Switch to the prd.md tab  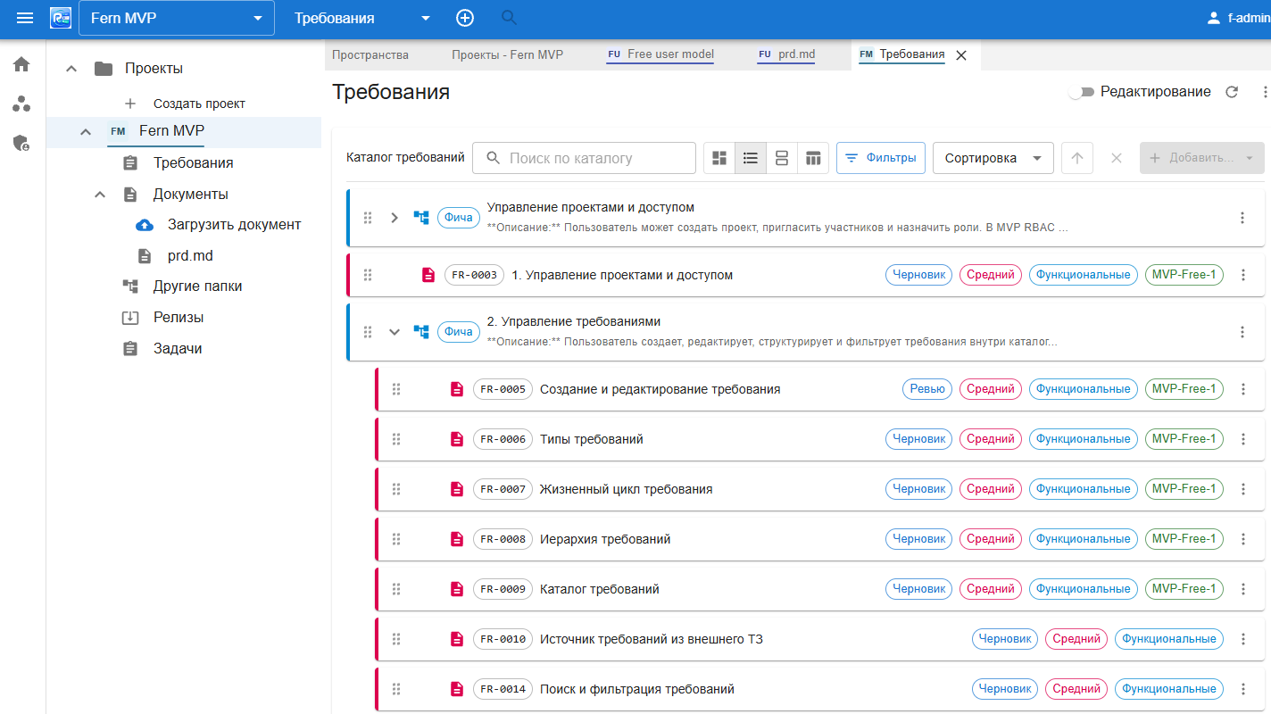point(786,54)
